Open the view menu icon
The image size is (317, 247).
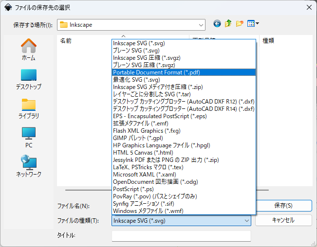click(x=251, y=24)
